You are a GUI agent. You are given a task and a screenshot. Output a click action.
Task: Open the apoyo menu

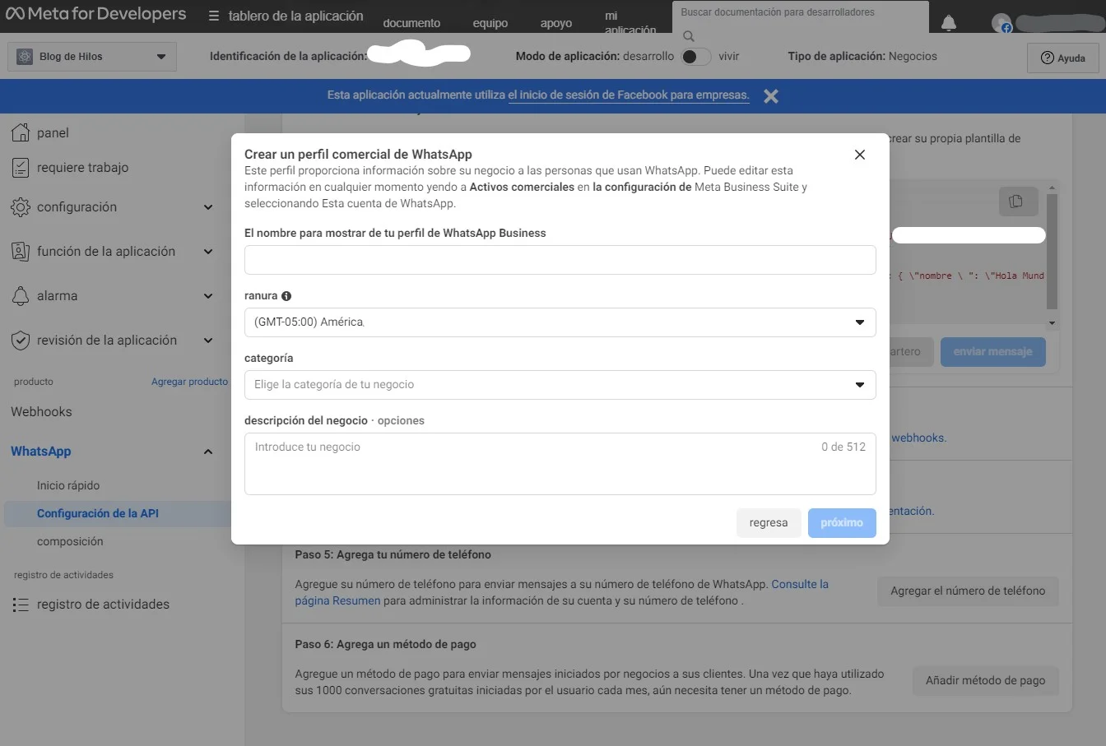[556, 23]
